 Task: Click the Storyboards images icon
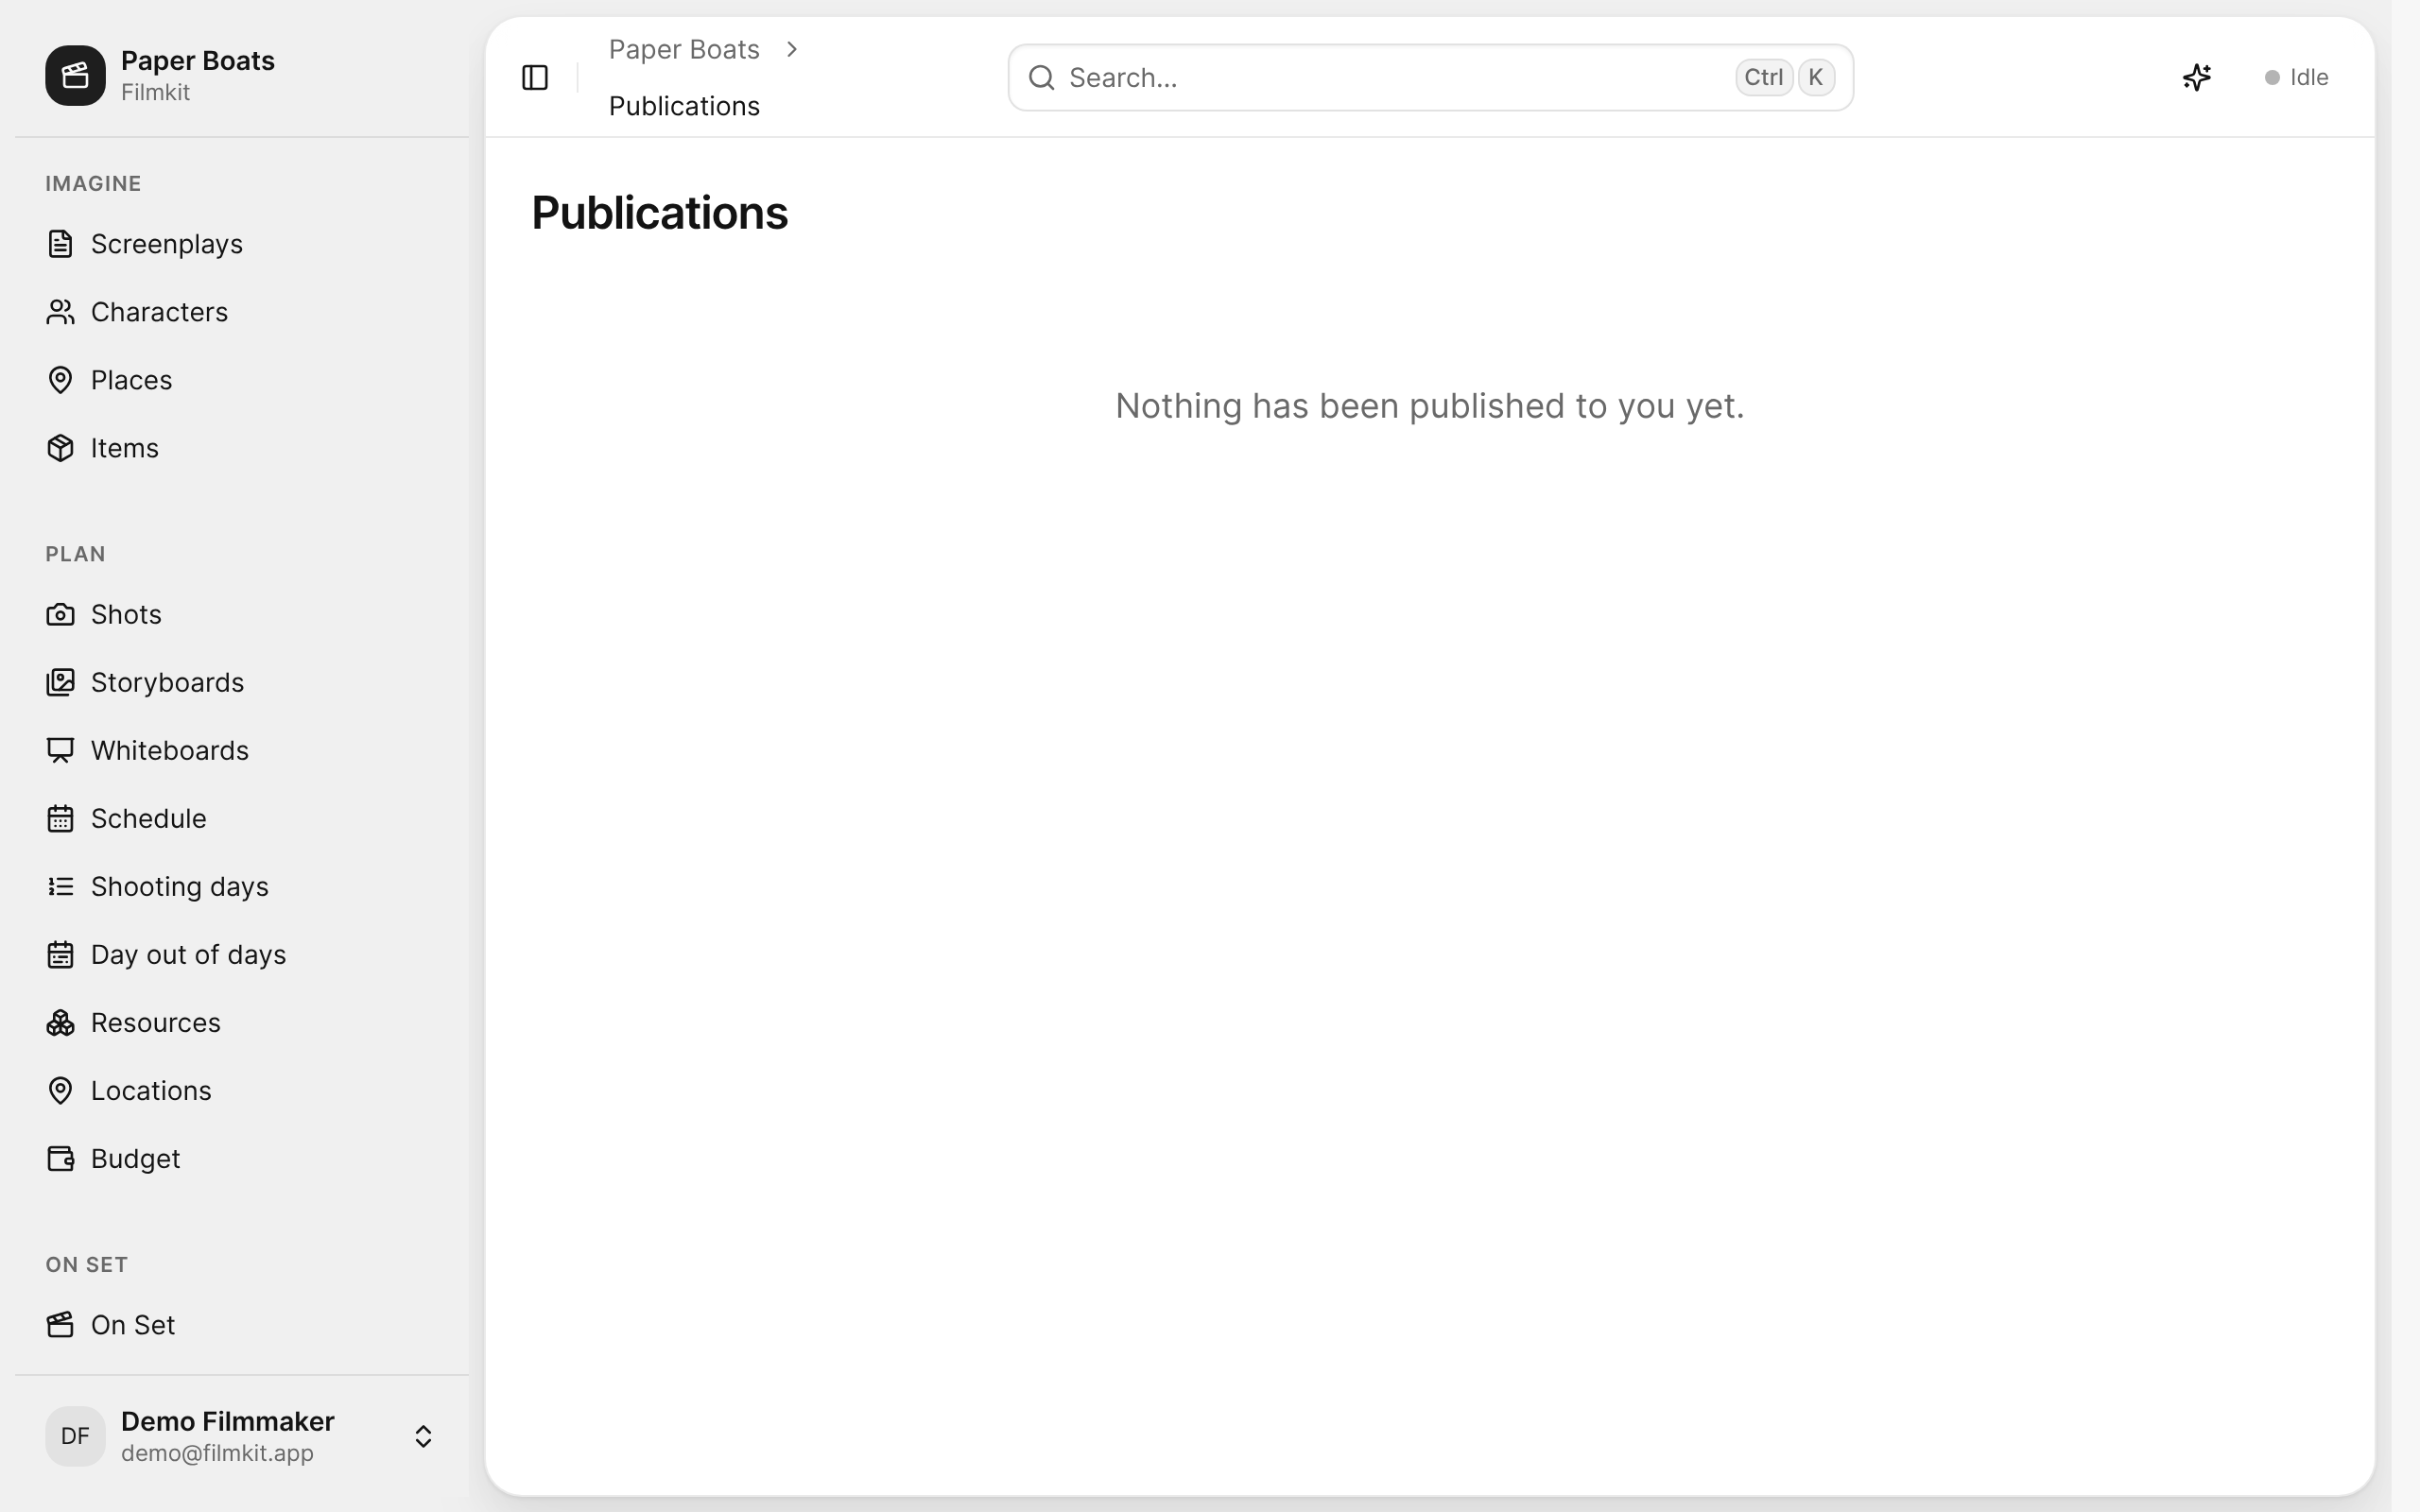(x=60, y=682)
